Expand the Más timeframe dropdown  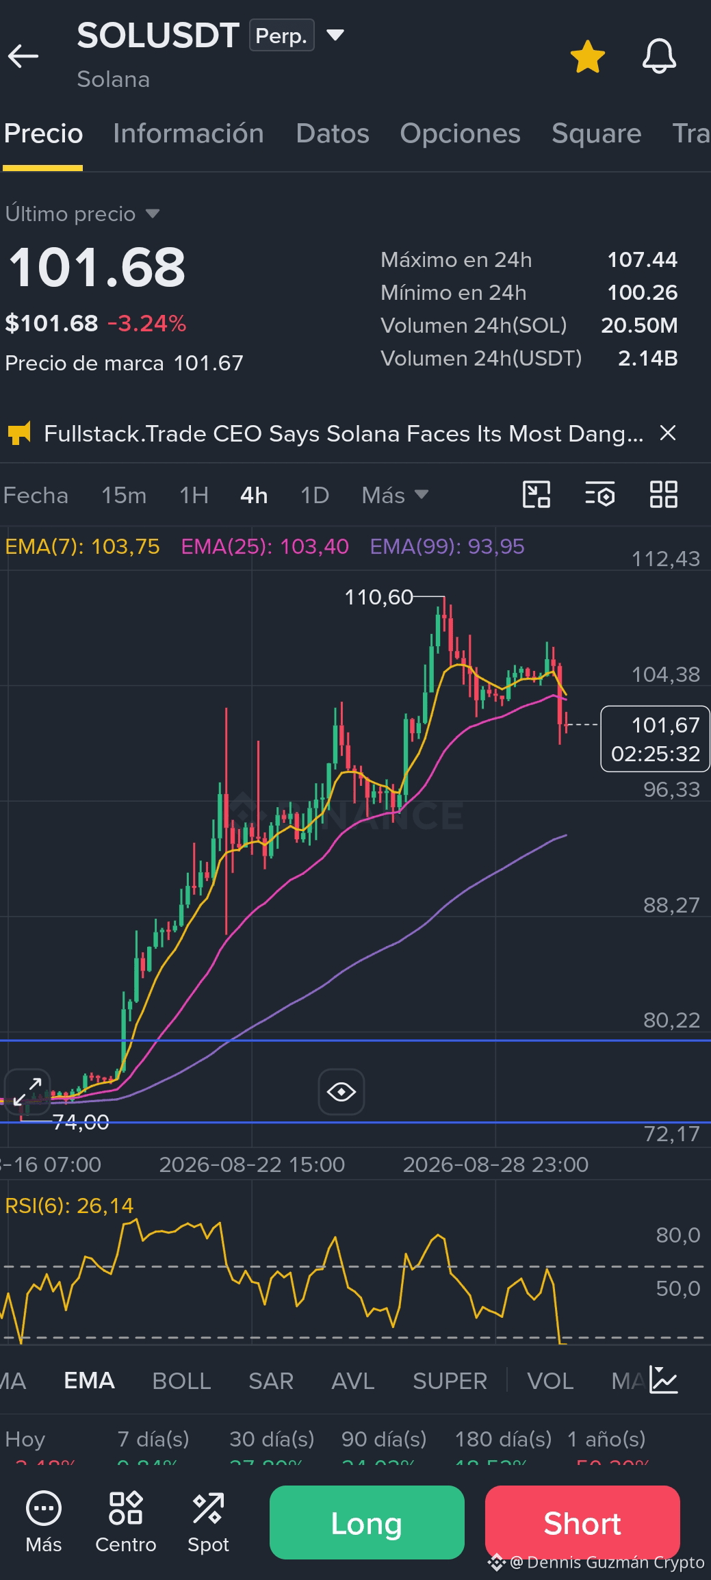(x=395, y=495)
